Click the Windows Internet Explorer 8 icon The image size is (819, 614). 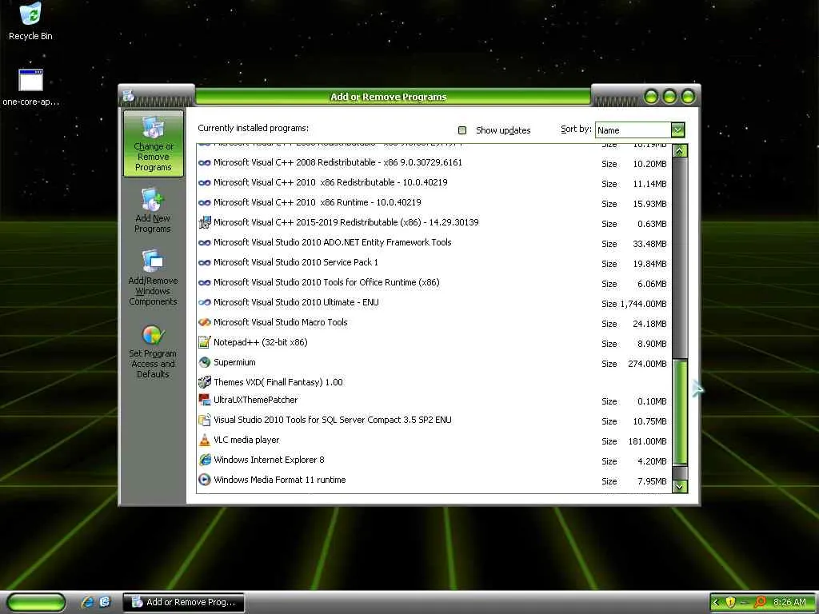click(x=204, y=460)
